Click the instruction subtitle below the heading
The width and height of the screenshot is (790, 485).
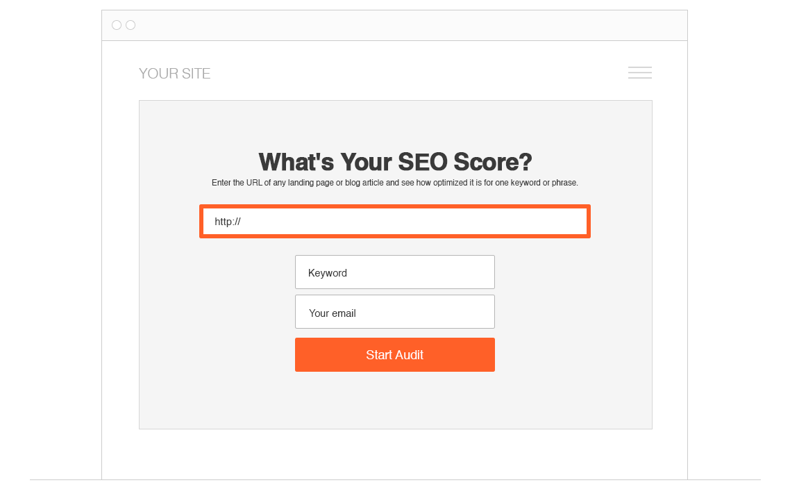(395, 183)
